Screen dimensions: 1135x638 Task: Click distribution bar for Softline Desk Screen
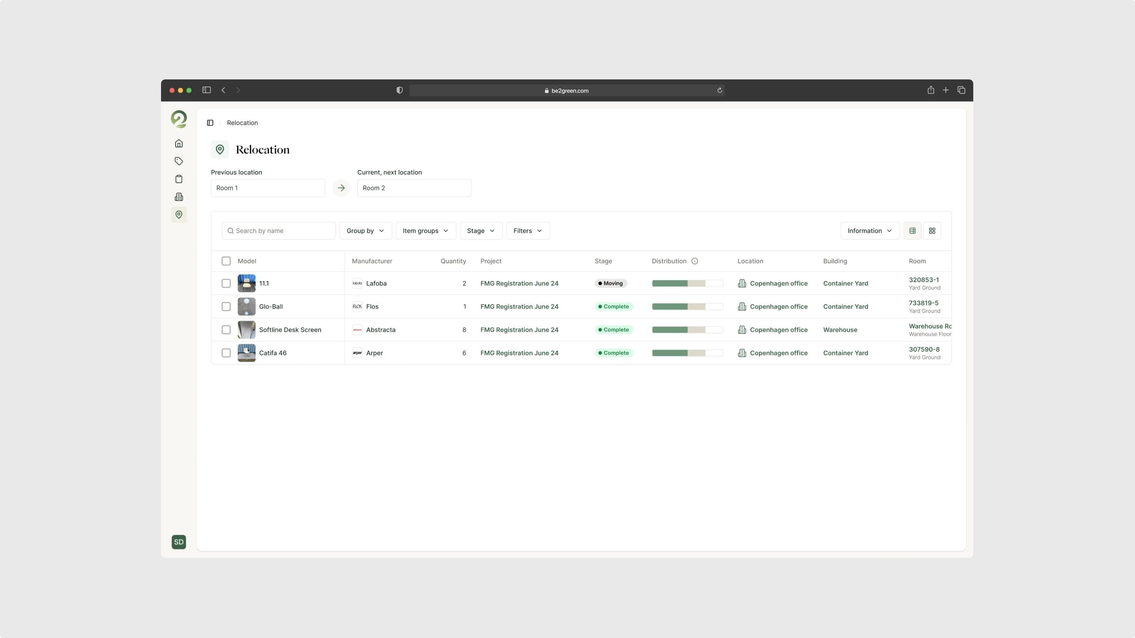point(687,330)
